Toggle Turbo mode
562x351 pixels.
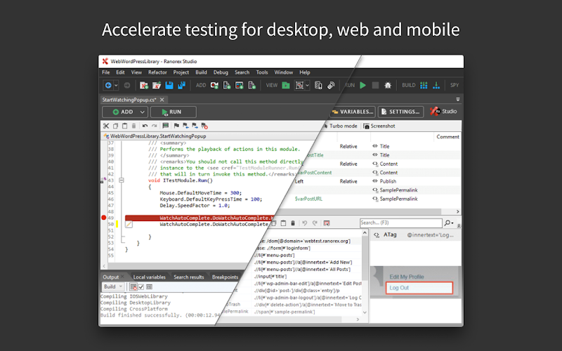pos(341,126)
